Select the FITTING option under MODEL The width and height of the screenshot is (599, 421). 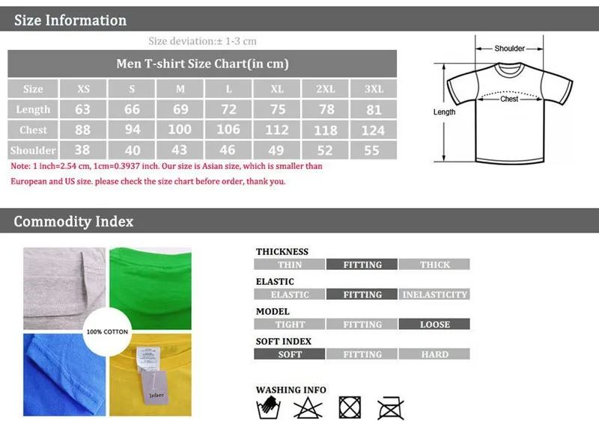[362, 324]
